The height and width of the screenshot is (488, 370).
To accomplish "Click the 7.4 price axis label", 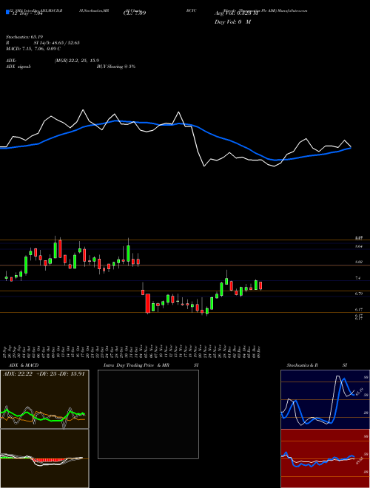I will [358, 278].
